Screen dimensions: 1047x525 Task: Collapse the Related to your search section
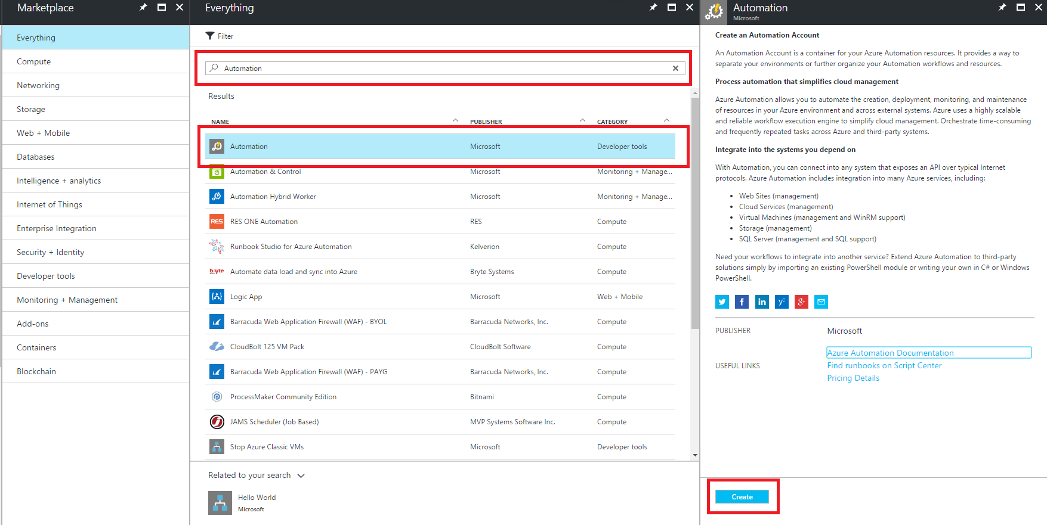(x=301, y=476)
